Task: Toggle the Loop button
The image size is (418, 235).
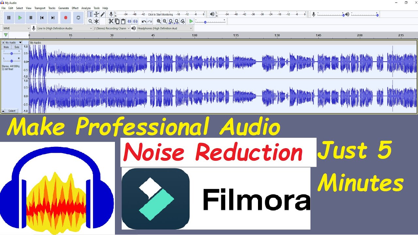Action: (x=78, y=18)
